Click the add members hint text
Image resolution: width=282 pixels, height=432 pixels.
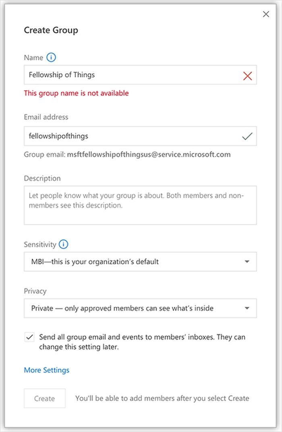[x=162, y=399]
